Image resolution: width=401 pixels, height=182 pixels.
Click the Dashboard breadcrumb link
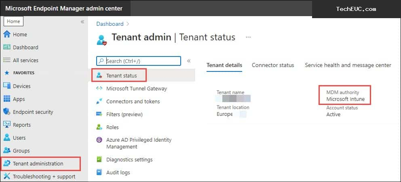[110, 24]
